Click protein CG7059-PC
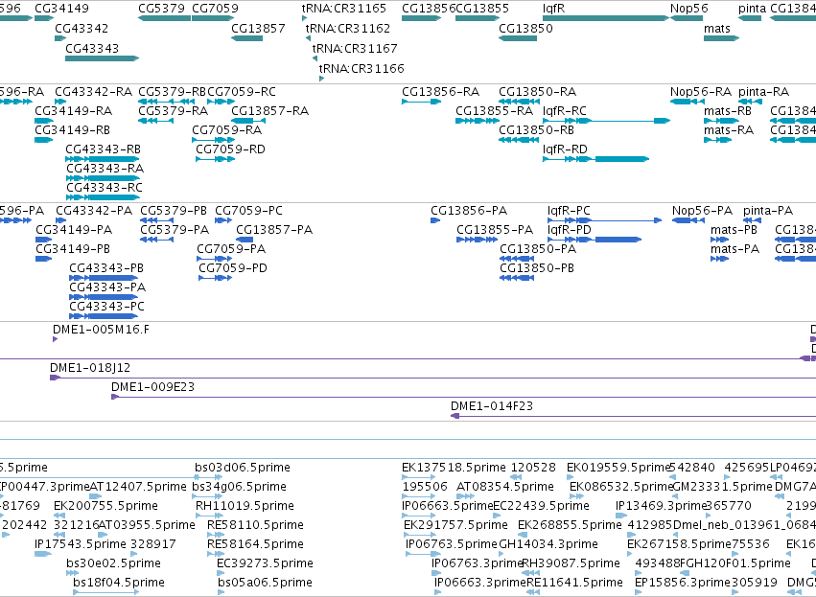 coord(223,220)
